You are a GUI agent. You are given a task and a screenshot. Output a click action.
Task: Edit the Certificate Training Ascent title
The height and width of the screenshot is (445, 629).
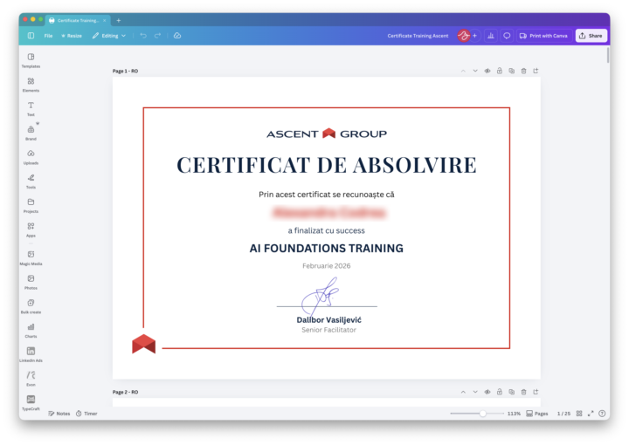click(x=418, y=36)
